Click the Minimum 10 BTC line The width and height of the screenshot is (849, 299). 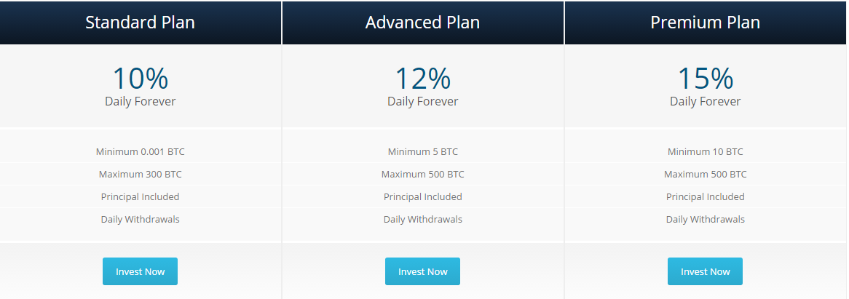[705, 152]
